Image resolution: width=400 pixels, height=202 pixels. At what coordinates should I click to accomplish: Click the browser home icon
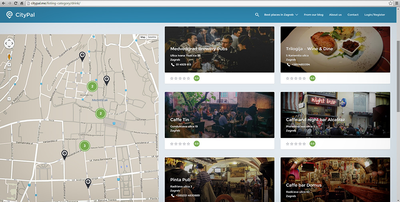point(22,3)
